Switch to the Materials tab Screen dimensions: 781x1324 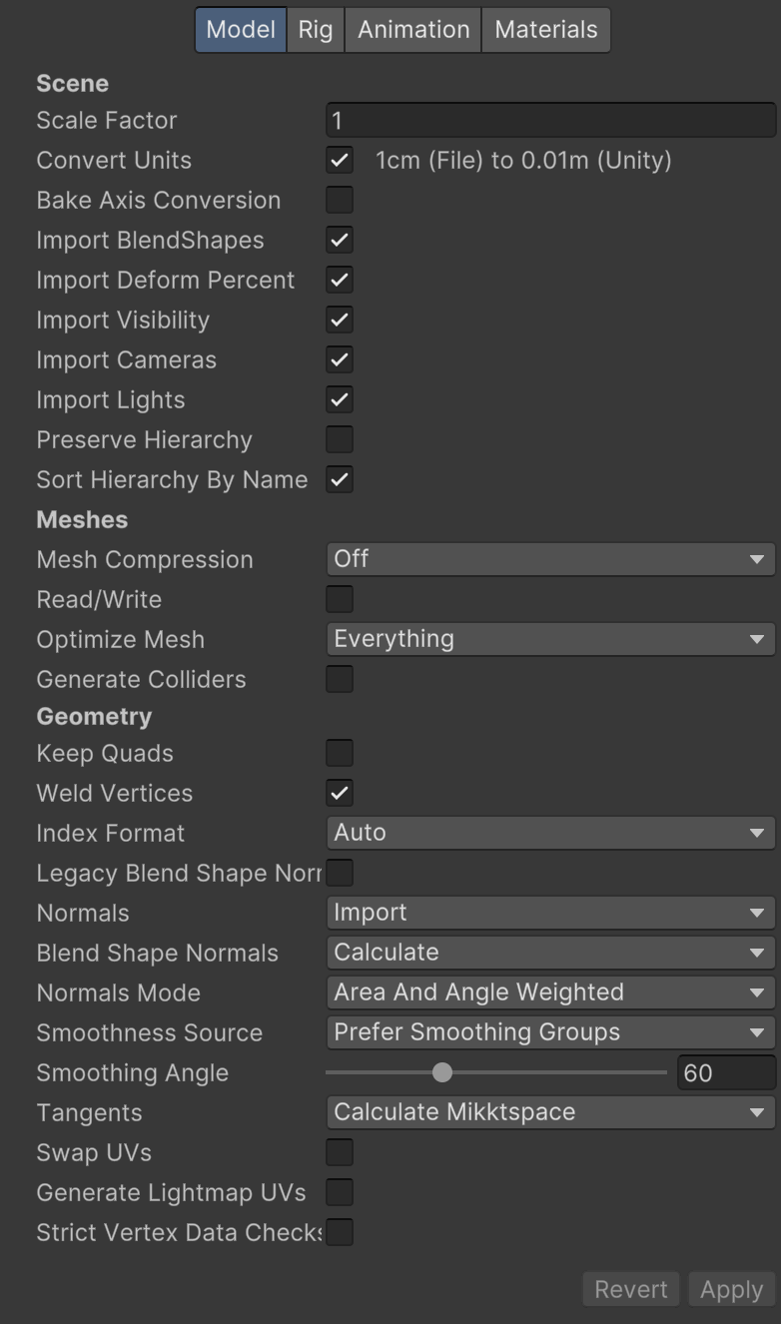545,30
